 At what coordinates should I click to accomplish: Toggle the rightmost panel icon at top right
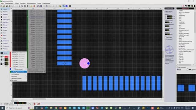click(195, 6)
